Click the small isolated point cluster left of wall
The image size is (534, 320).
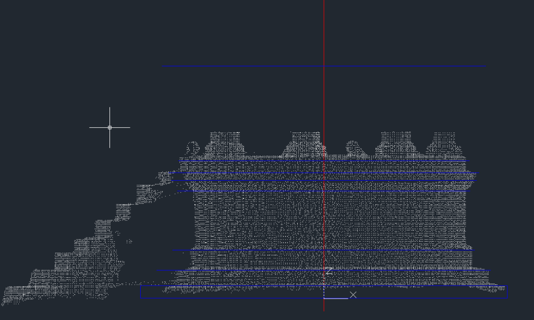[129, 241]
